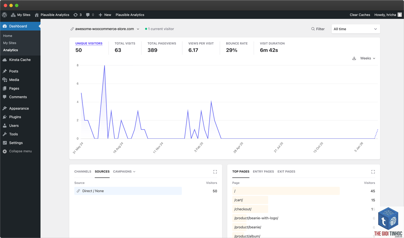Click link icon beside site domain
404x238 pixels.
[72, 29]
